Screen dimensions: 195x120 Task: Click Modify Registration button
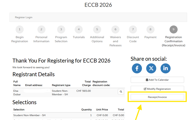coord(157,89)
